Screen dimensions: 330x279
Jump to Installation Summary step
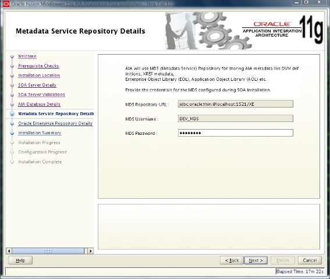tap(40, 133)
